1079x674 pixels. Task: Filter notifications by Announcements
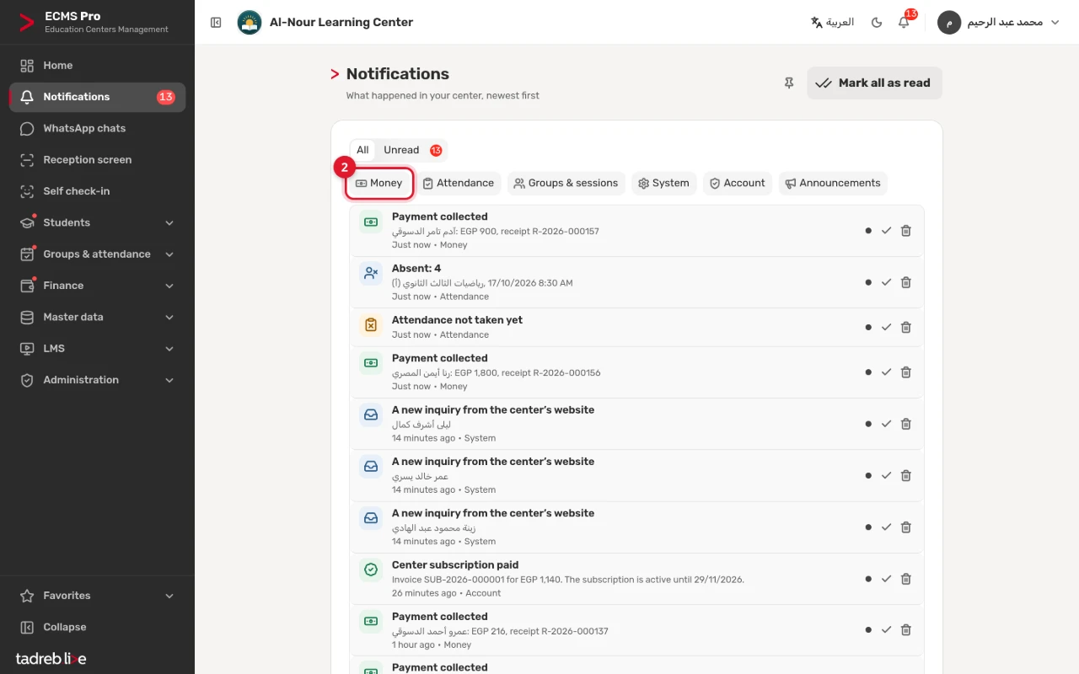point(833,184)
